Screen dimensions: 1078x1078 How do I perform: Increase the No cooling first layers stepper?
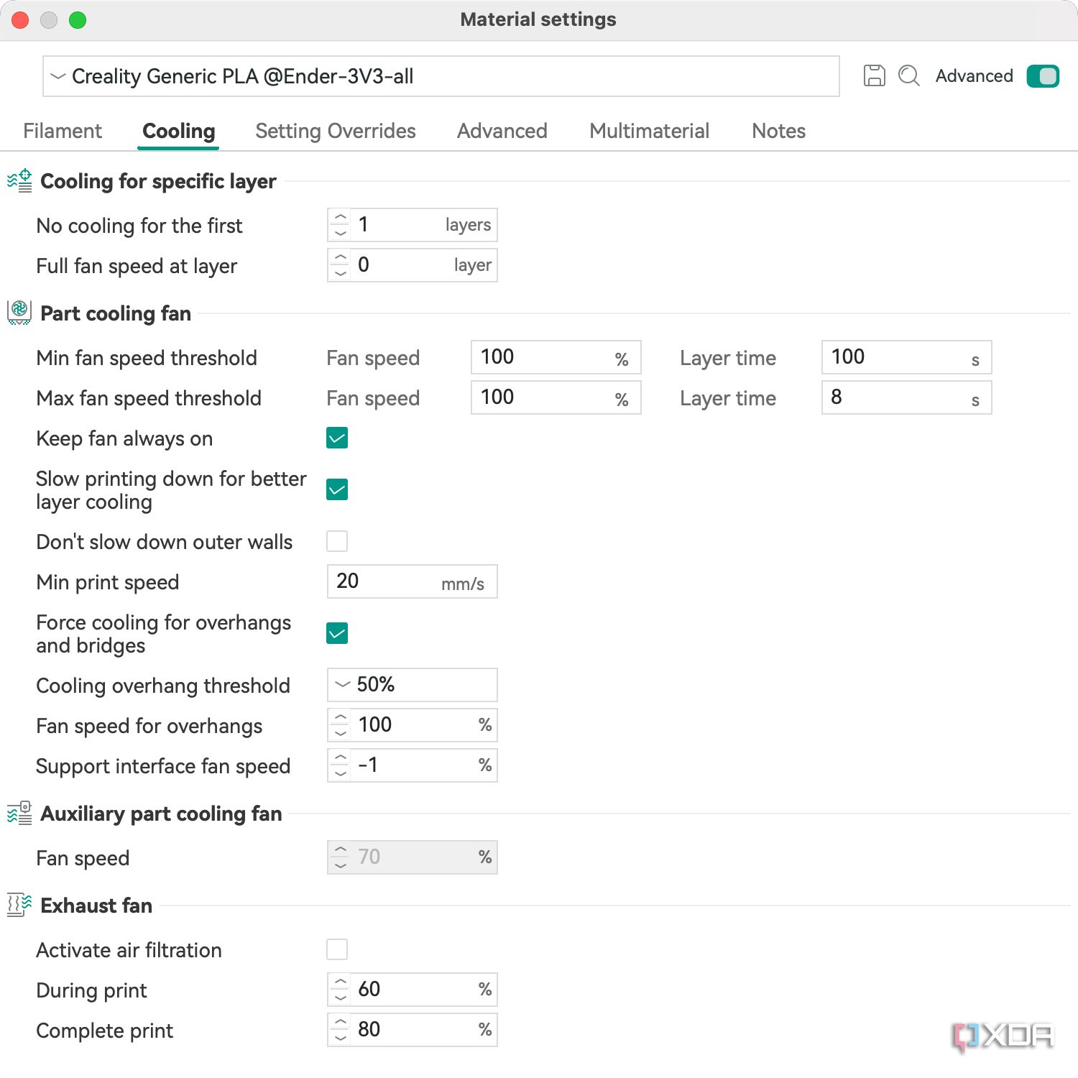coord(341,218)
